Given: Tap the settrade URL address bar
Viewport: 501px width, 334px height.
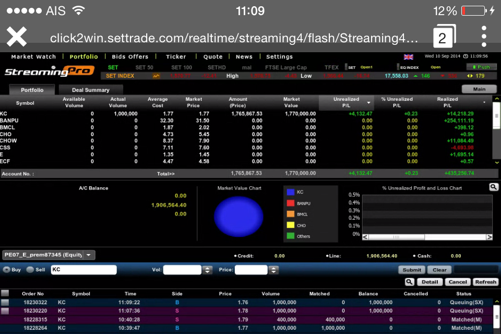Looking at the screenshot, I should click(234, 38).
